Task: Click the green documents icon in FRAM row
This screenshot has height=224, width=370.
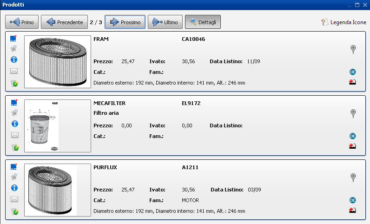Action: (14, 83)
